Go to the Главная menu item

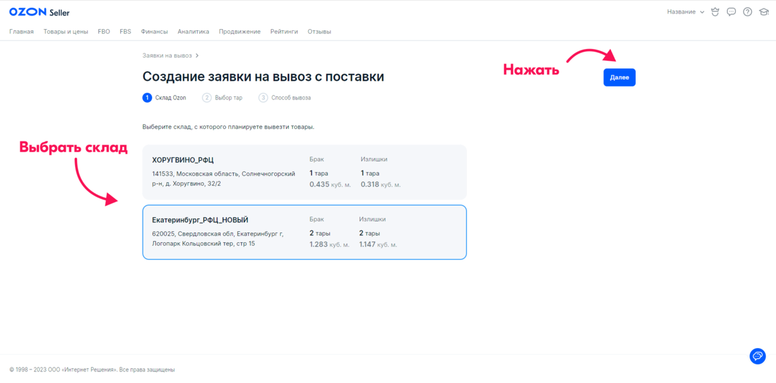click(21, 31)
